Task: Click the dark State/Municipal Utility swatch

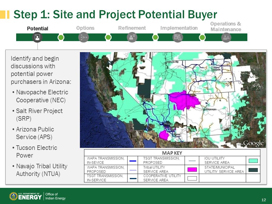Action: coord(253,170)
